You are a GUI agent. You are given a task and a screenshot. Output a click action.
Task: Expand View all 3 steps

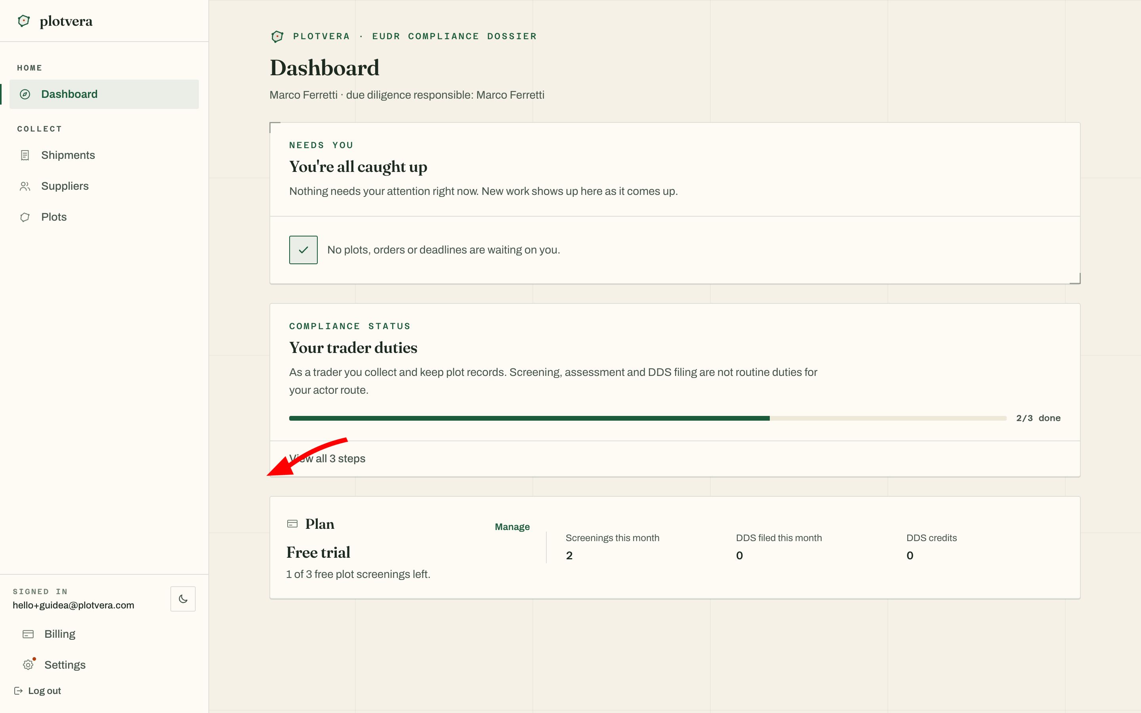(327, 458)
